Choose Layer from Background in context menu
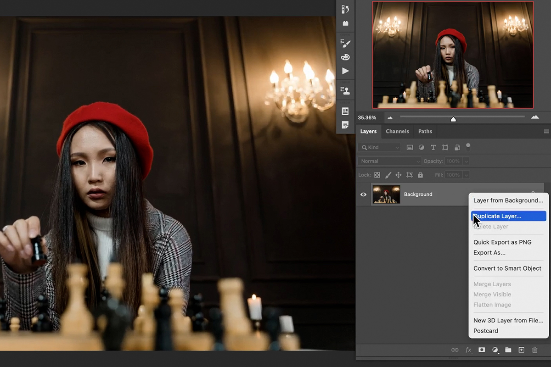The width and height of the screenshot is (551, 367). pos(508,200)
